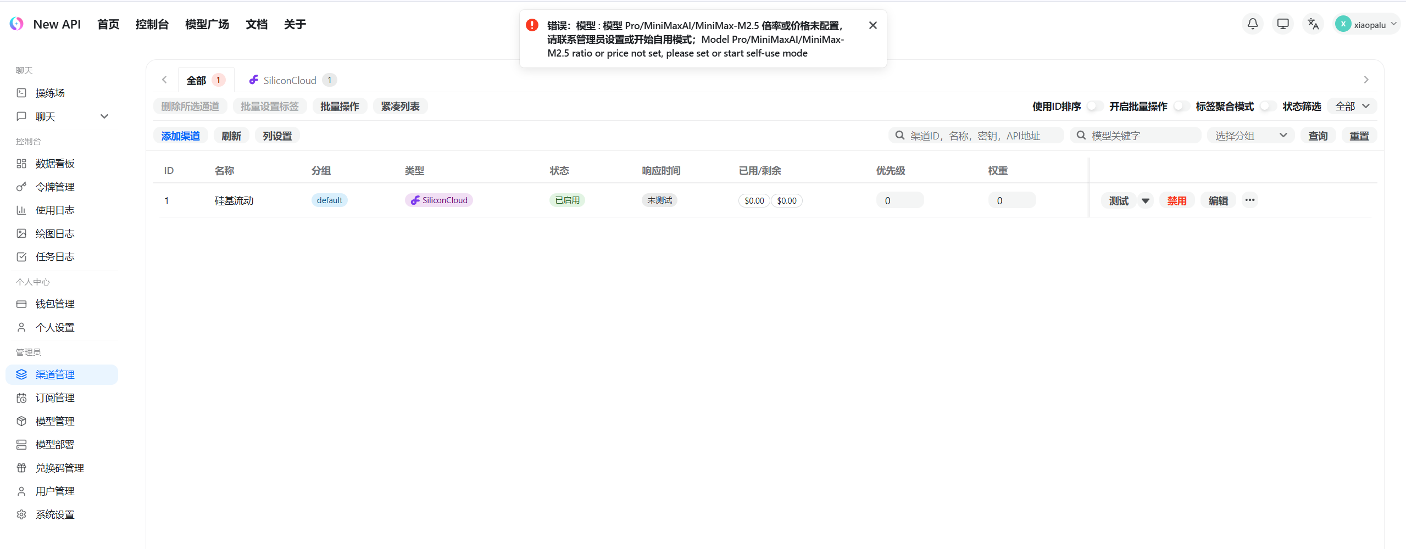
Task: Click the language translation icon
Action: click(x=1313, y=24)
